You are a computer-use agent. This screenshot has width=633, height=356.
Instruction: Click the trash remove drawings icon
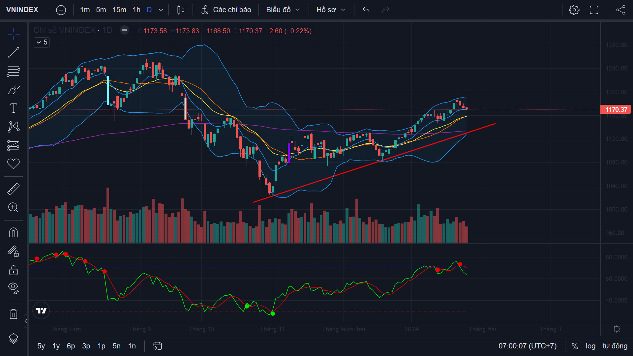click(x=14, y=314)
